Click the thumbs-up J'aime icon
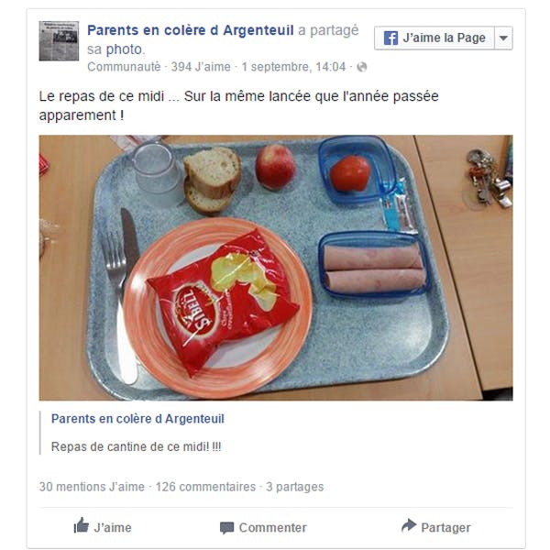 pyautogui.click(x=81, y=526)
